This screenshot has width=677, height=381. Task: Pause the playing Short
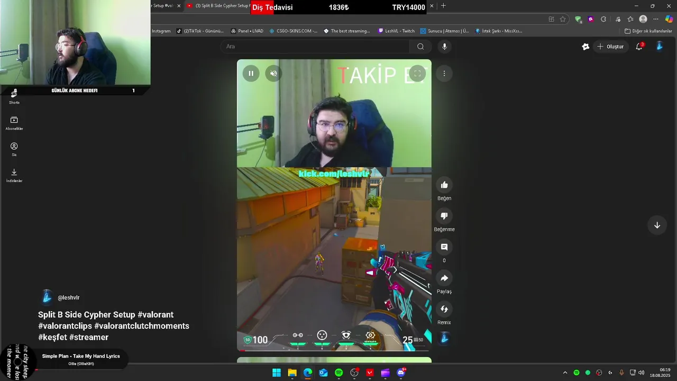251,74
